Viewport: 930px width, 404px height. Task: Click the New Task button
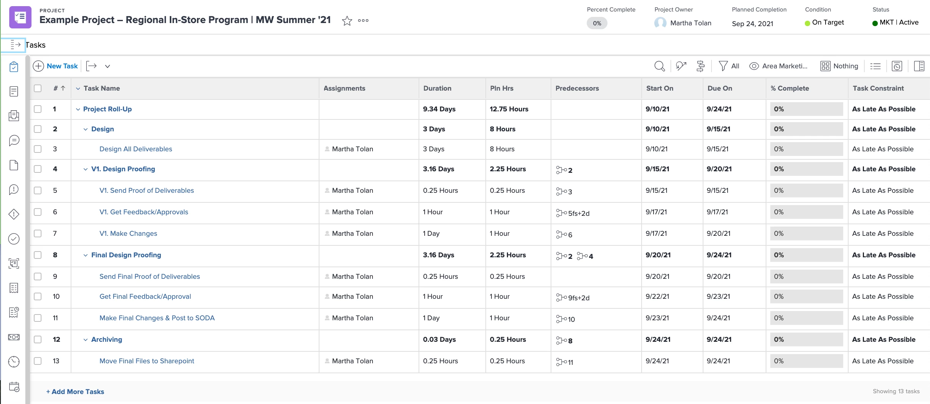(56, 66)
